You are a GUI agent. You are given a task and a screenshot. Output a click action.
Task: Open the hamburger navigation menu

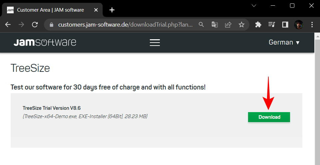(x=155, y=43)
